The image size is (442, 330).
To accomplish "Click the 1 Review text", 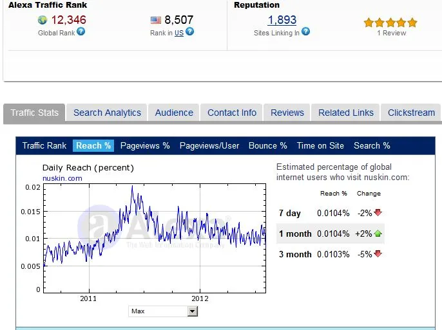I will click(x=392, y=33).
